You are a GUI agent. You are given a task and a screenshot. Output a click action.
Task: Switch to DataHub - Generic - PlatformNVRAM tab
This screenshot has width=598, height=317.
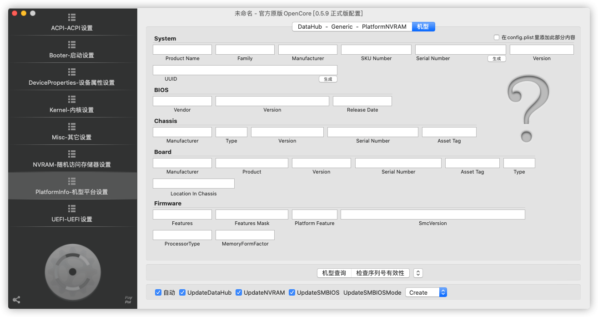point(352,26)
